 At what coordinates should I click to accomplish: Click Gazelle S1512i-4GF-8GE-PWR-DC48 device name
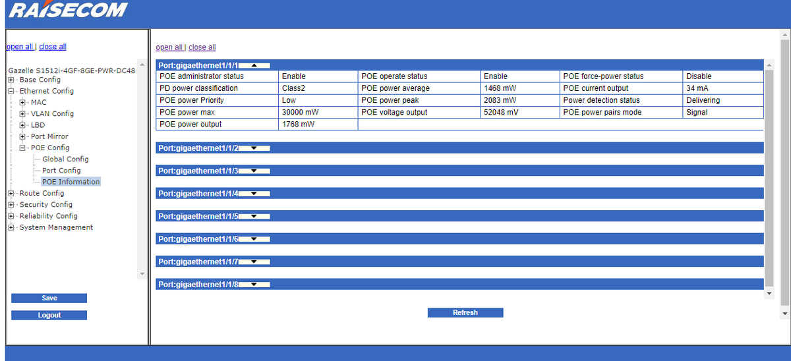[72, 70]
